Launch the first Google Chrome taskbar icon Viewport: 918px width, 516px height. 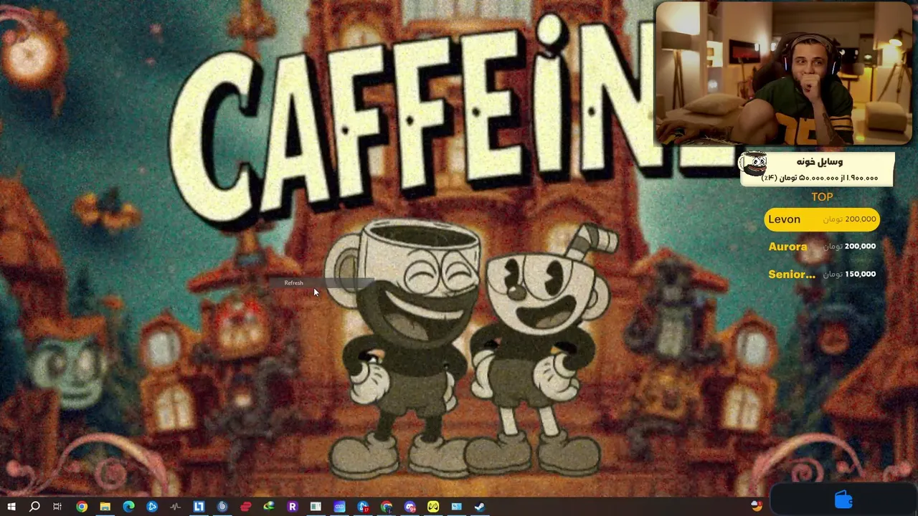pyautogui.click(x=82, y=507)
